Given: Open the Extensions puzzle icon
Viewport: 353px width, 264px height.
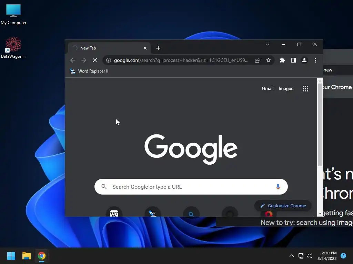Looking at the screenshot, I should click(x=282, y=60).
